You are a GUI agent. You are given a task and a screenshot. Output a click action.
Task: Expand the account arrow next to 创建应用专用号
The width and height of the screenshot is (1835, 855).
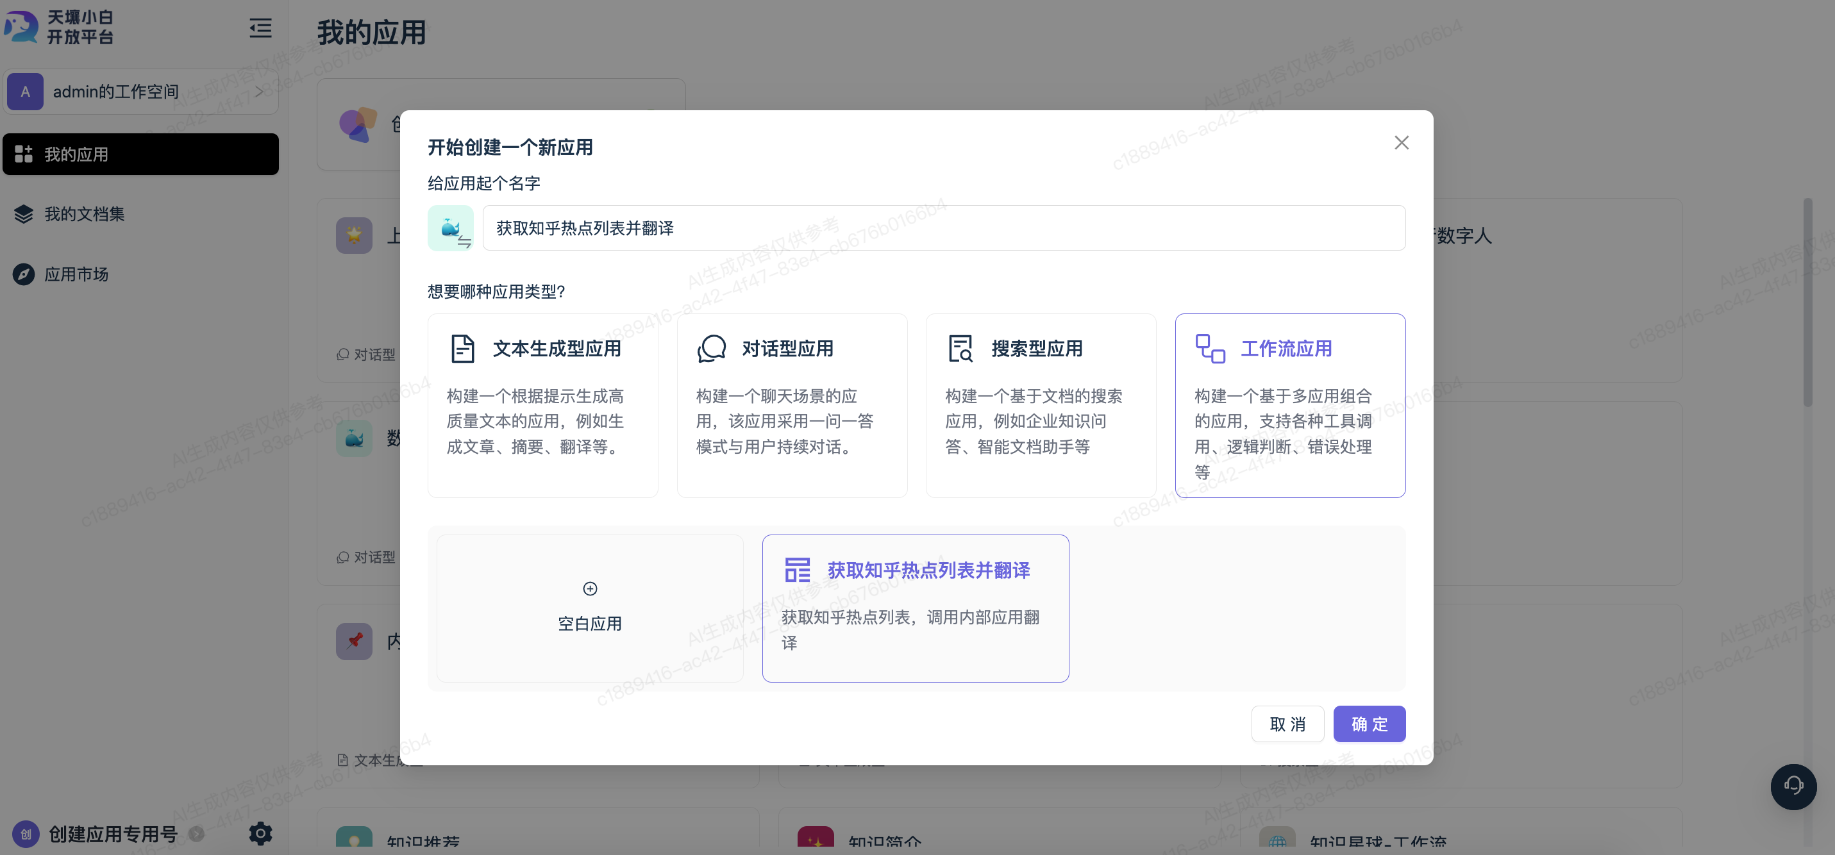[197, 834]
